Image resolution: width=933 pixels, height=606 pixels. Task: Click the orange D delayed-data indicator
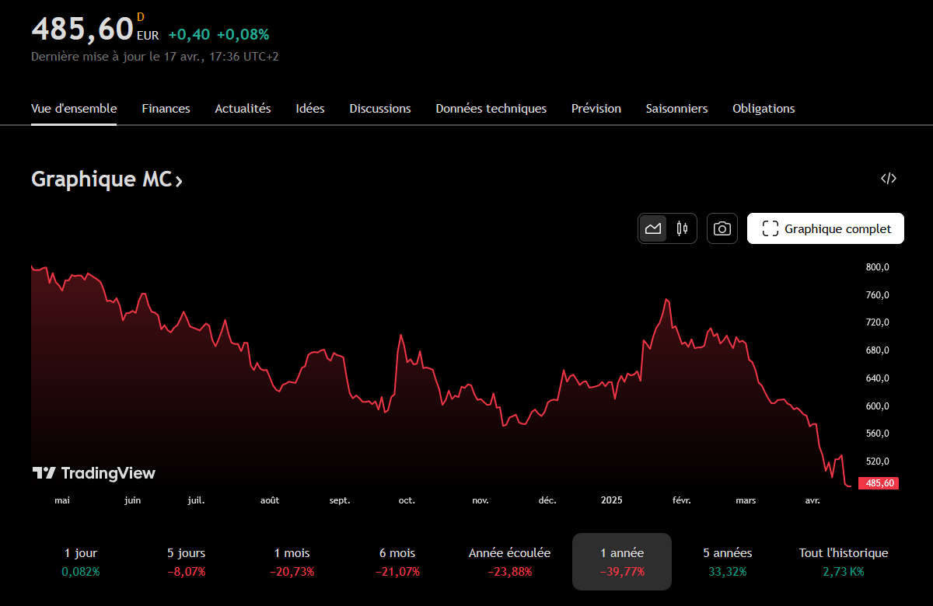[140, 17]
